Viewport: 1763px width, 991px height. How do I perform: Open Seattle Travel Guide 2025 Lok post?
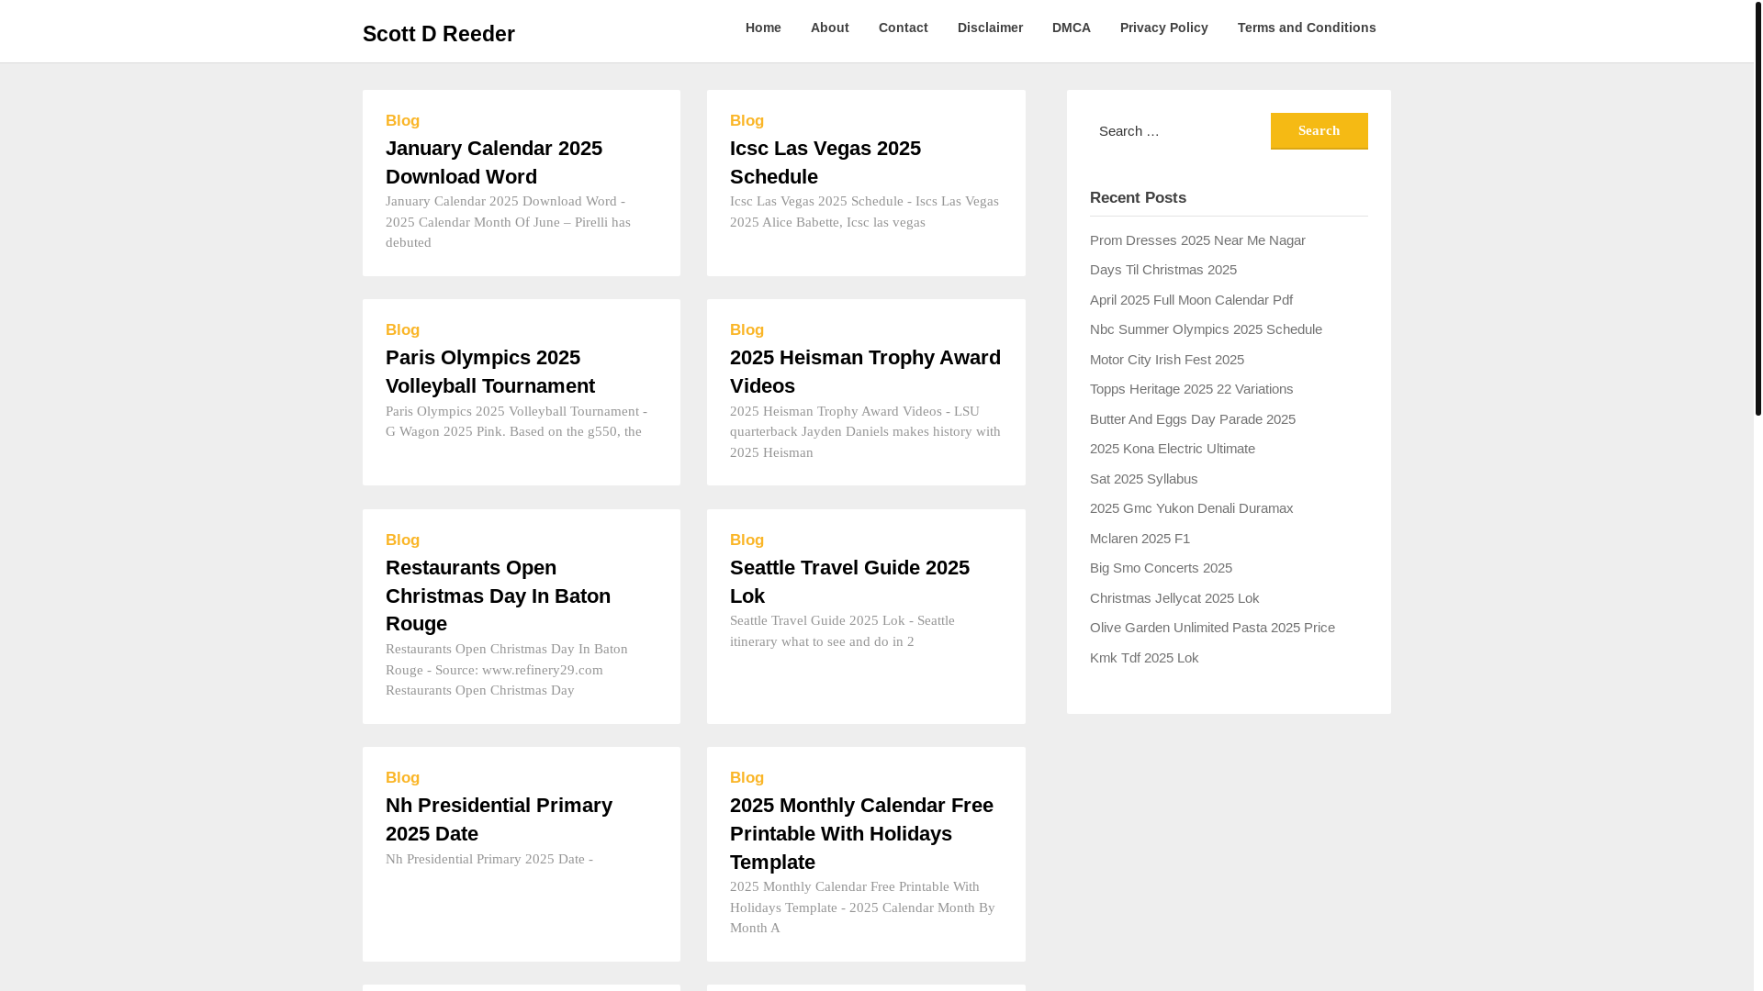pos(849,582)
